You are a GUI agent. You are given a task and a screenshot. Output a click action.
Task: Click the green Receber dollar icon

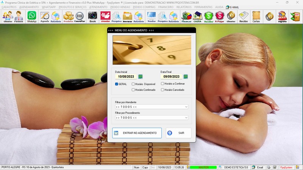tap(209, 17)
